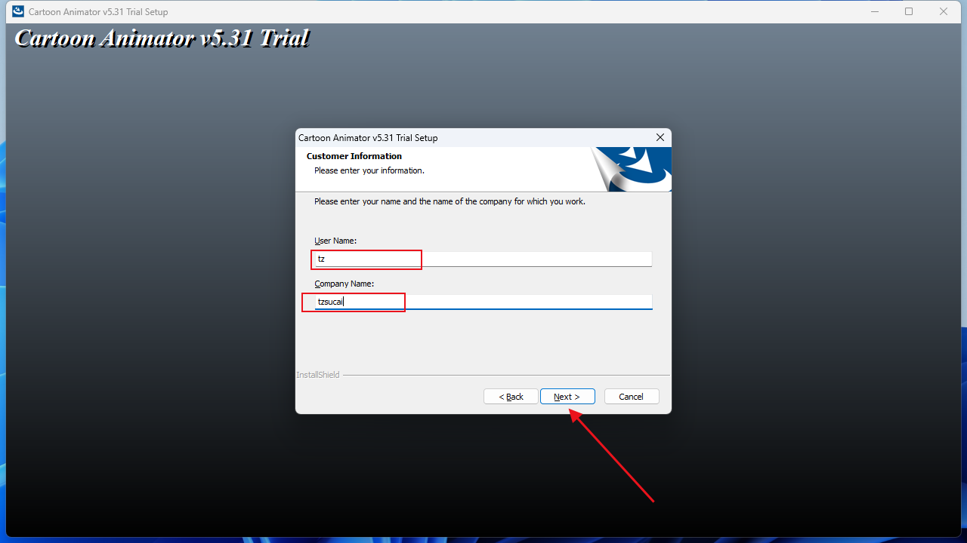This screenshot has height=543, width=967.
Task: Close the inner Trial Setup dialog
Action: pos(660,137)
